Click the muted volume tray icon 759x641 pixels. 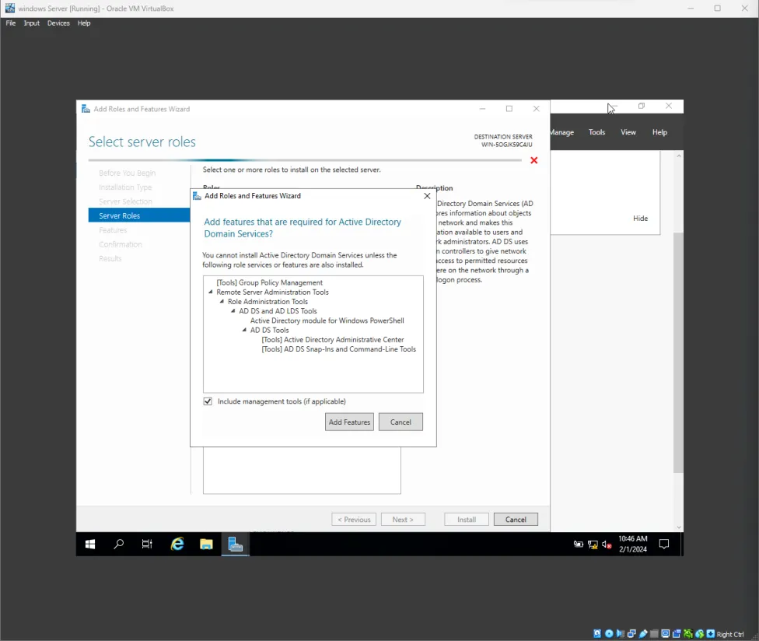tap(607, 545)
